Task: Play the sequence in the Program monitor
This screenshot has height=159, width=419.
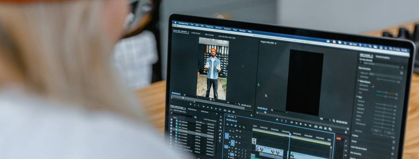Action: pyautogui.click(x=301, y=124)
